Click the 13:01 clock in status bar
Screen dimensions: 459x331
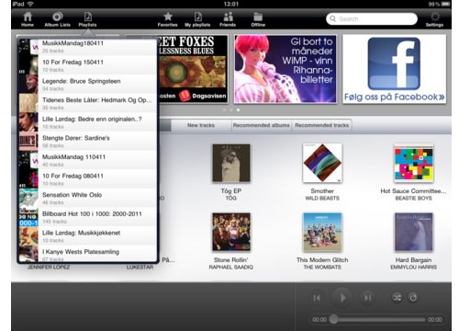point(231,4)
